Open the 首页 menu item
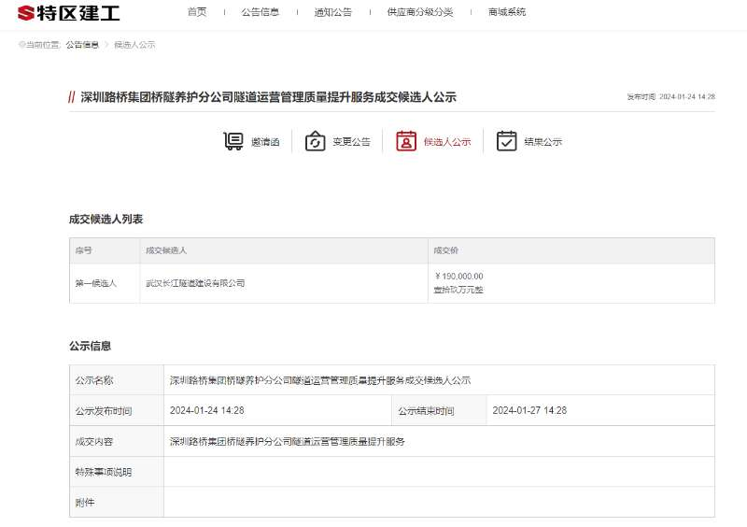 (x=197, y=12)
